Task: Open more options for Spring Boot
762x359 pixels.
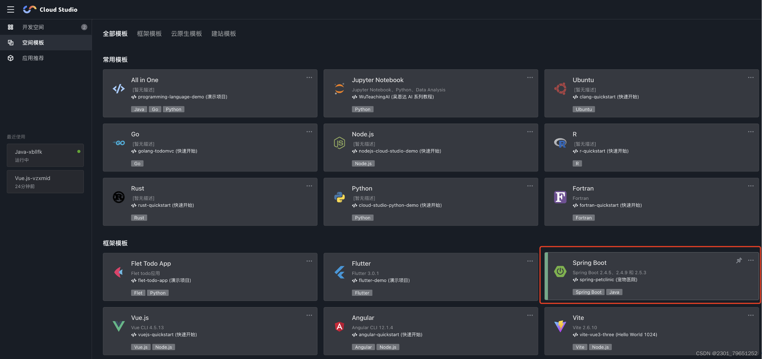Action: pyautogui.click(x=751, y=260)
